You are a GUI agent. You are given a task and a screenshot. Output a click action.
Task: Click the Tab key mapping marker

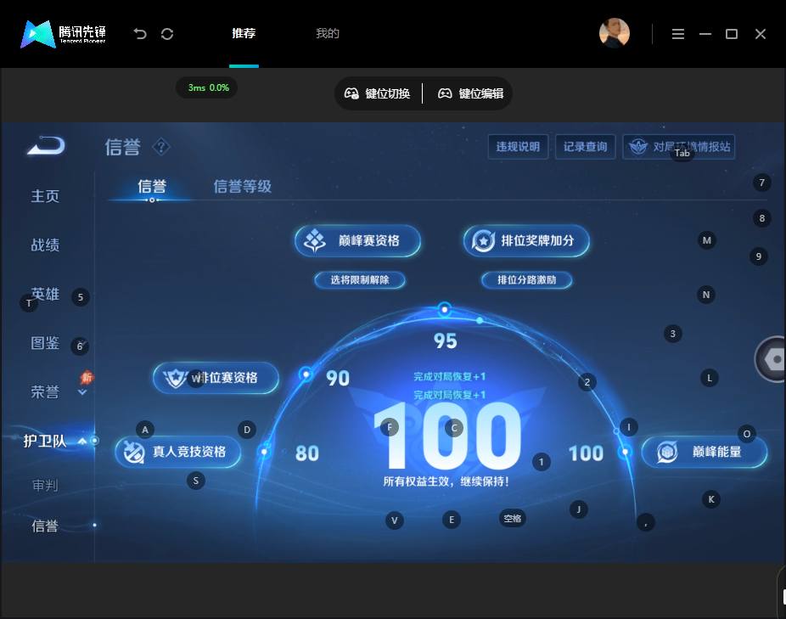tap(682, 153)
